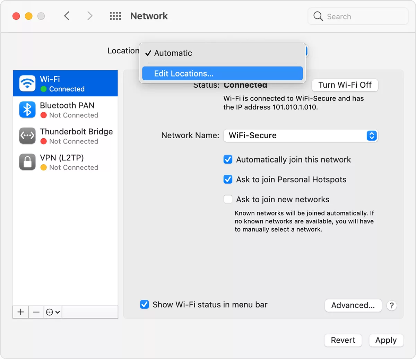Select the Thunderbolt Bridge service icon
Screen dimensions: 416x359
[27, 136]
